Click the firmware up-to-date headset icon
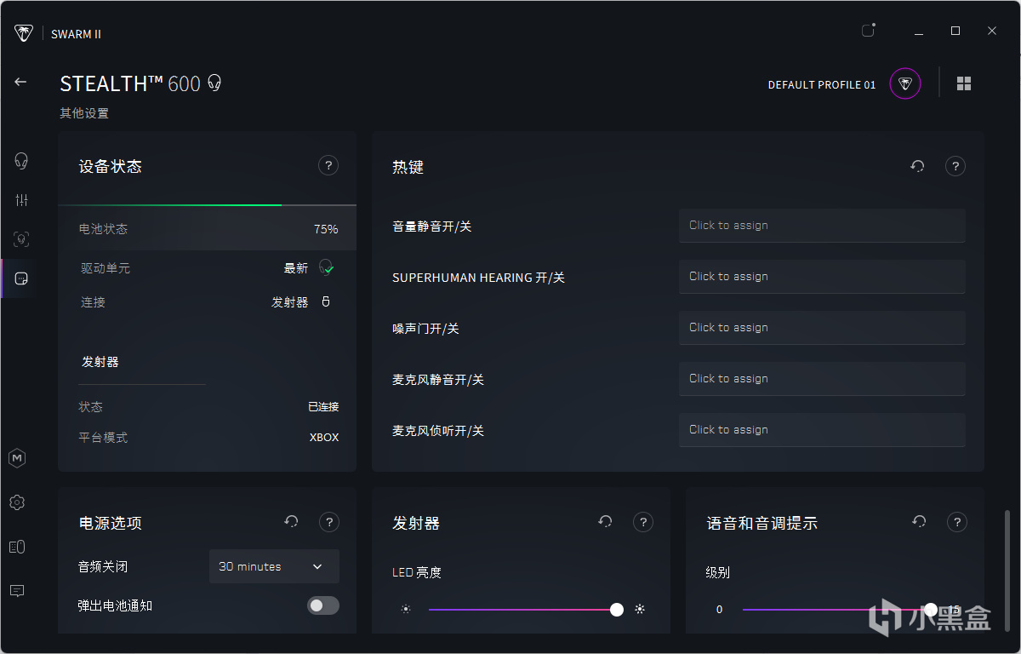Viewport: 1021px width, 654px height. (x=326, y=268)
